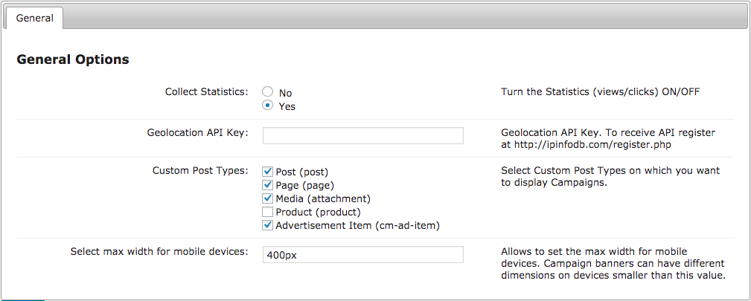
Task: Click the 'Yes' label text next to radio
Action: click(x=287, y=107)
